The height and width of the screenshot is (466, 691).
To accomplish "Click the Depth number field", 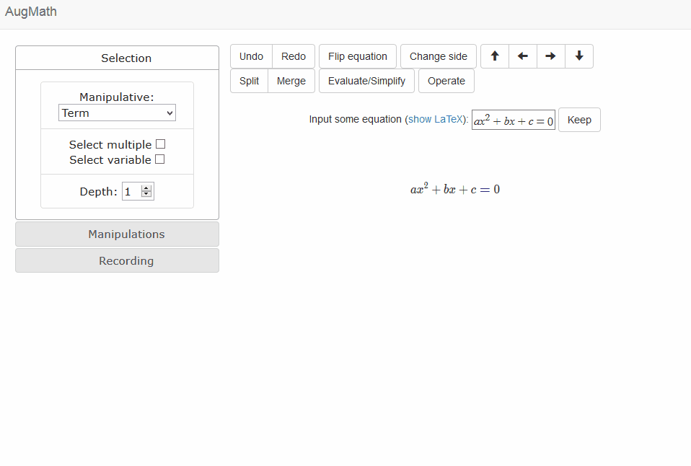I will tap(138, 191).
